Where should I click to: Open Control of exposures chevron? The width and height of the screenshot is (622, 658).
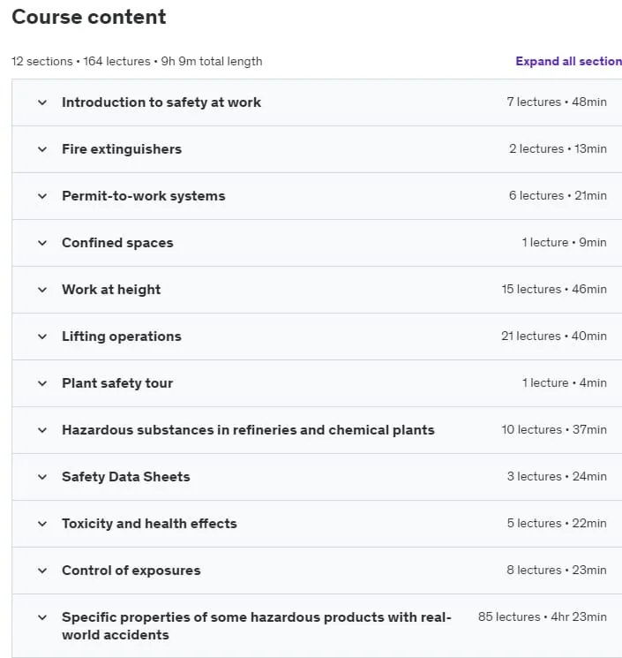coord(42,571)
